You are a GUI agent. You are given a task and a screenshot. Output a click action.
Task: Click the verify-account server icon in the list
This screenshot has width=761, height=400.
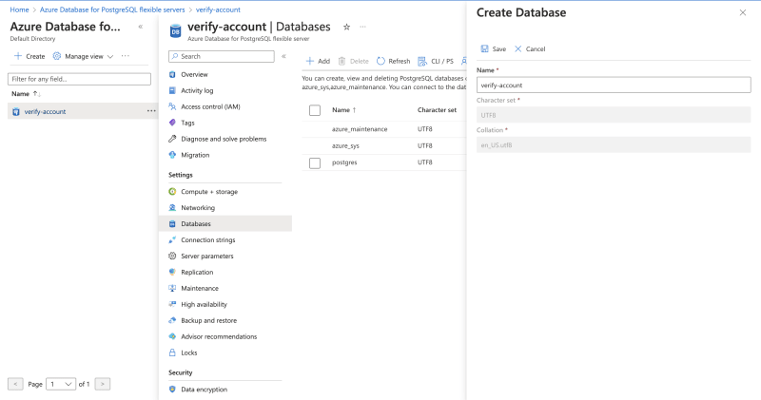point(16,111)
